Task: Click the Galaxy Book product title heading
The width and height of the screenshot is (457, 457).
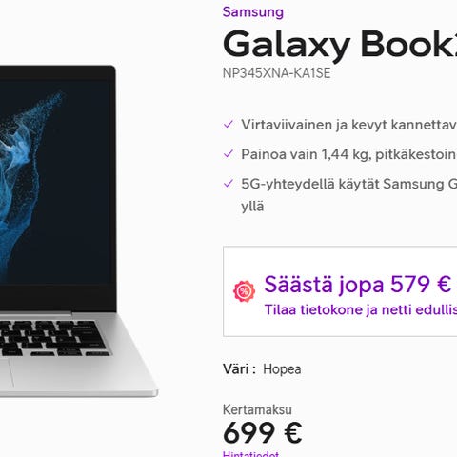Action: point(340,44)
